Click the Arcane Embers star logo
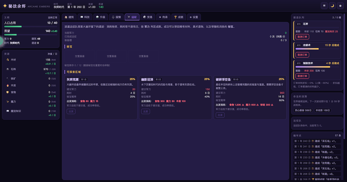347x182 pixels. point(5,6)
